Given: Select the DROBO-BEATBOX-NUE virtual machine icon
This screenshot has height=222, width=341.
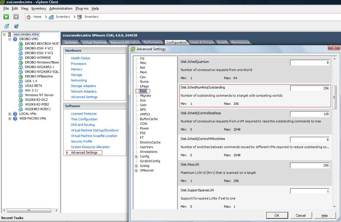Looking at the screenshot, I should [x=21, y=44].
